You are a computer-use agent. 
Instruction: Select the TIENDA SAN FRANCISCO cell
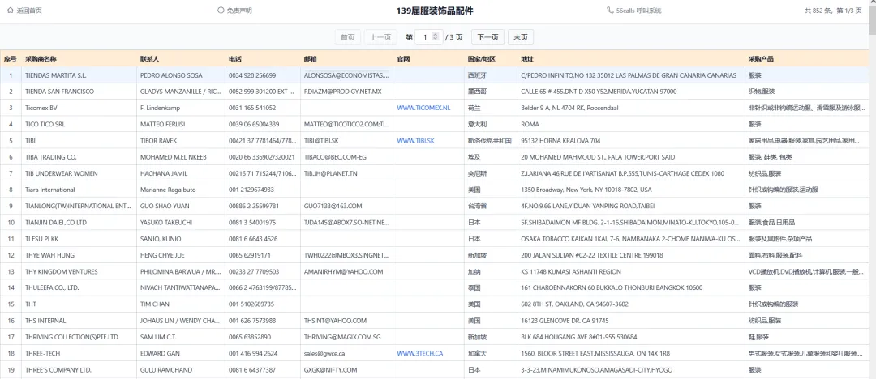pyautogui.click(x=78, y=92)
